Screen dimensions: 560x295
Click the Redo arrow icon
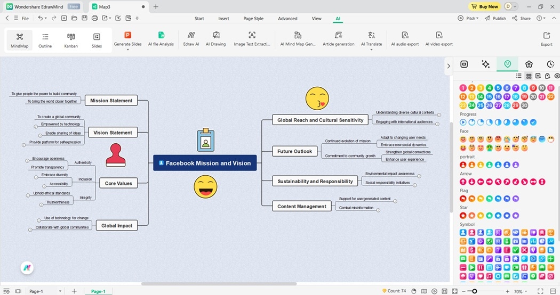(x=53, y=18)
